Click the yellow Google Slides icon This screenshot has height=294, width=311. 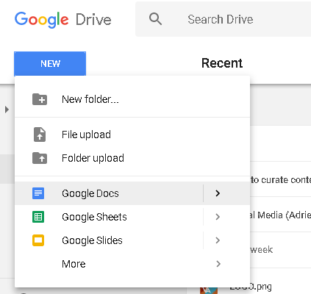[38, 240]
